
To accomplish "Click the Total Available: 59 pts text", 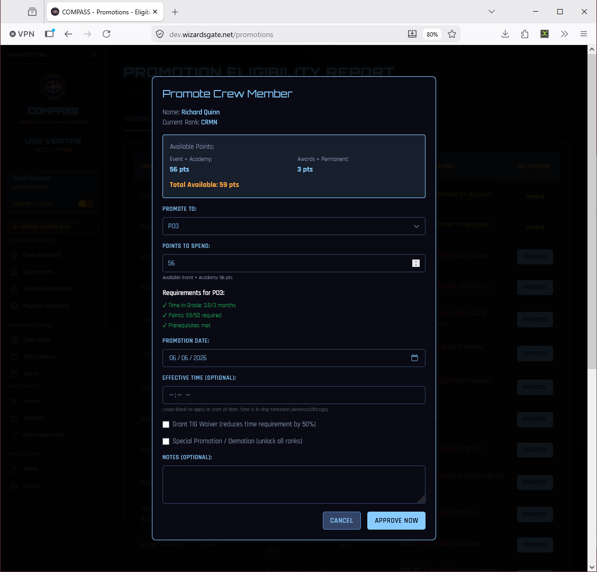I will tap(204, 184).
